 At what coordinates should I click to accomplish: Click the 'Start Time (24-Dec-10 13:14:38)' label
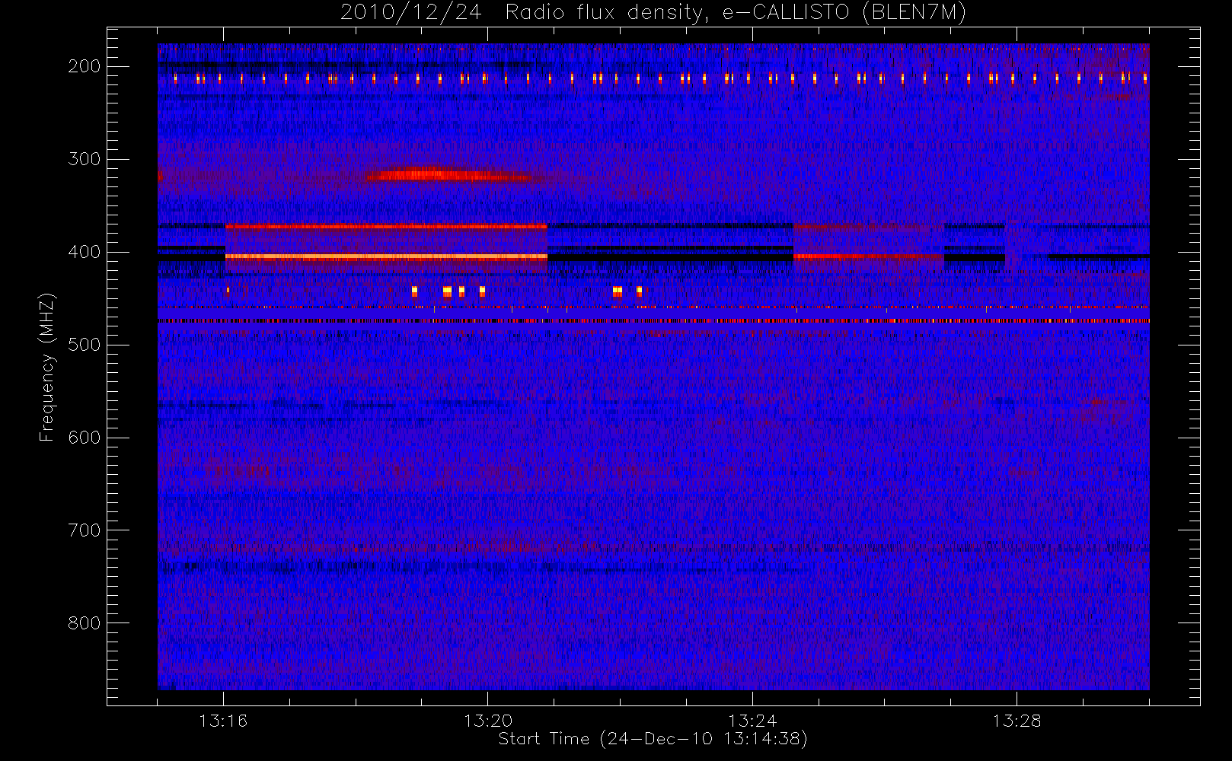point(653,739)
